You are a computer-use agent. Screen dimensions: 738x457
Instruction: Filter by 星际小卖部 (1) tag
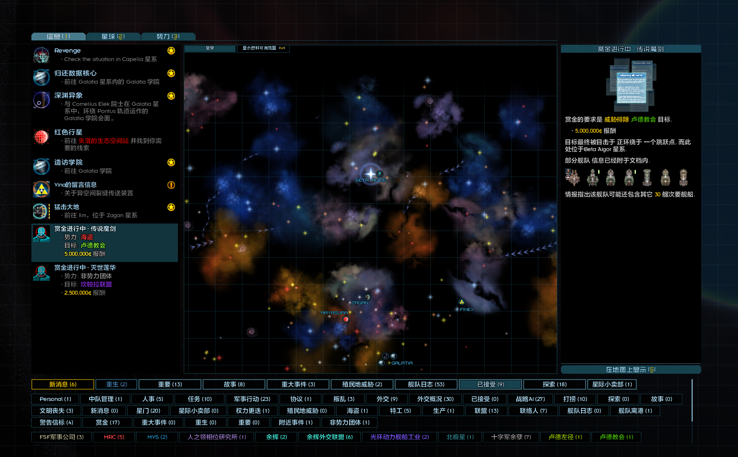coord(612,384)
